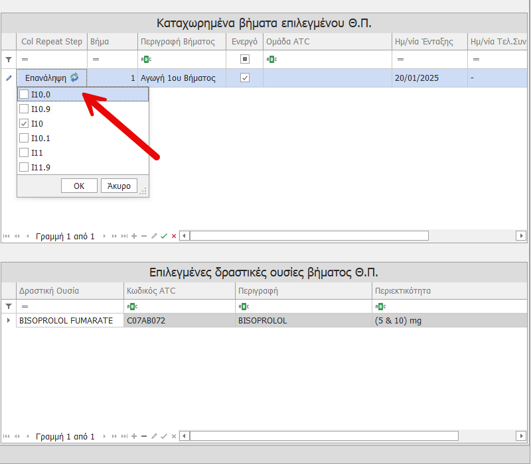
Task: Open the Επανάληψη dropdown cell
Action: [46, 78]
